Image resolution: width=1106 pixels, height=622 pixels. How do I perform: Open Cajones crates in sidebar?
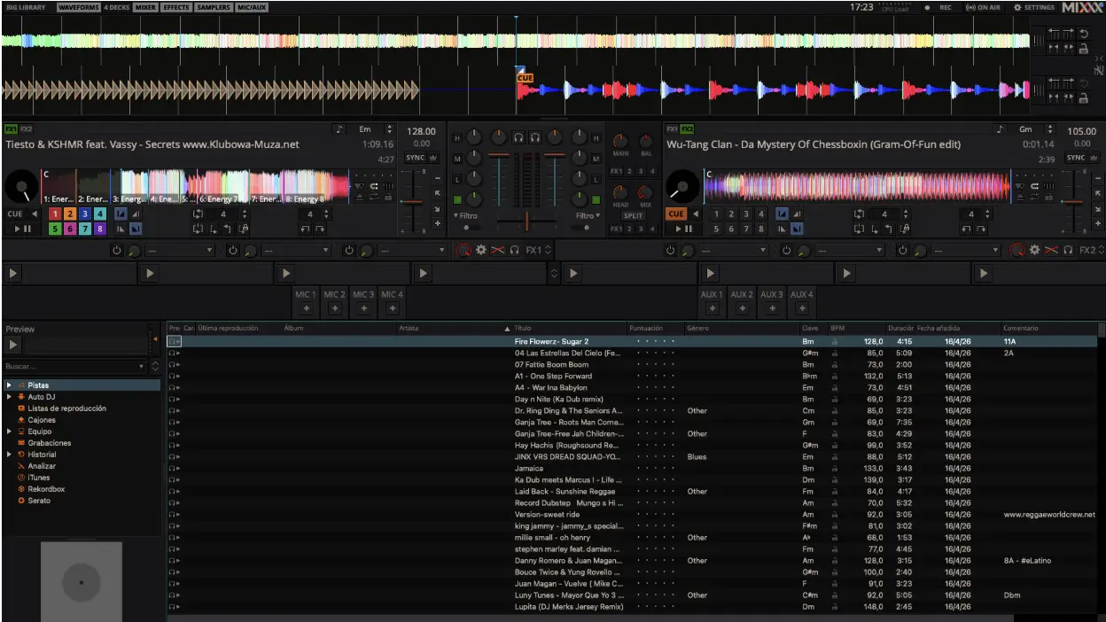tap(42, 420)
